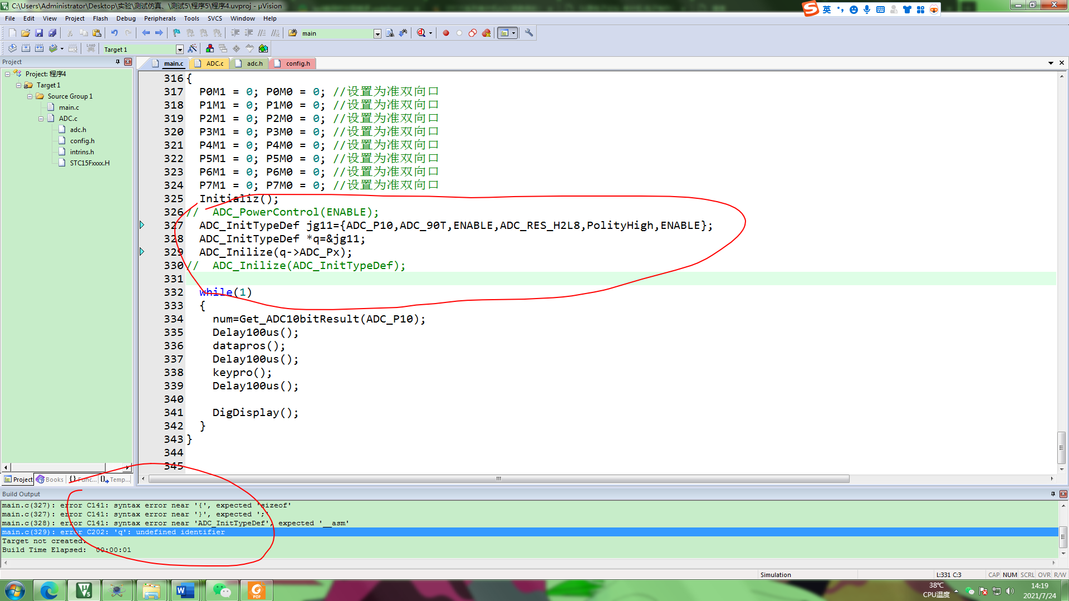Screen dimensions: 1069x601
Task: Collapse the ADC.c tree node
Action: pyautogui.click(x=41, y=119)
